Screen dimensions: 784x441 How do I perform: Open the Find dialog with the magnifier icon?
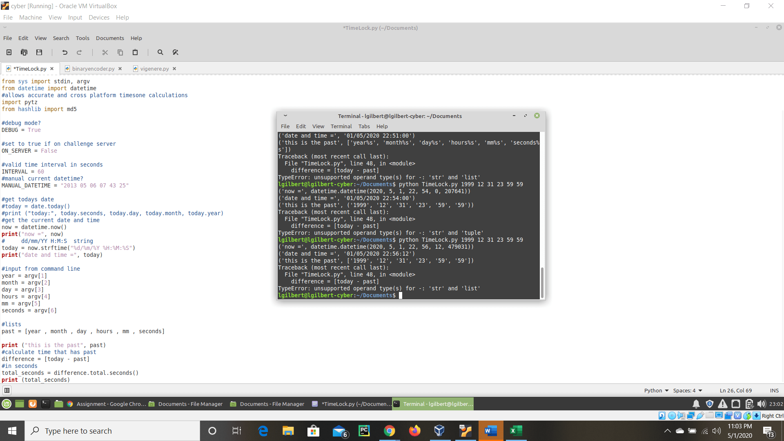pos(160,52)
